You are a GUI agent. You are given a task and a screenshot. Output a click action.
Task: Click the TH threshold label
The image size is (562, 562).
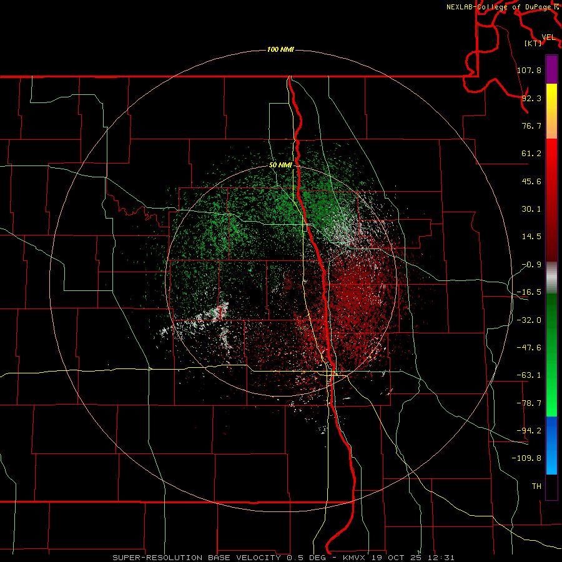pyautogui.click(x=536, y=486)
